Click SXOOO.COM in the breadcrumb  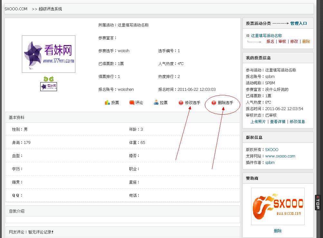16,9
